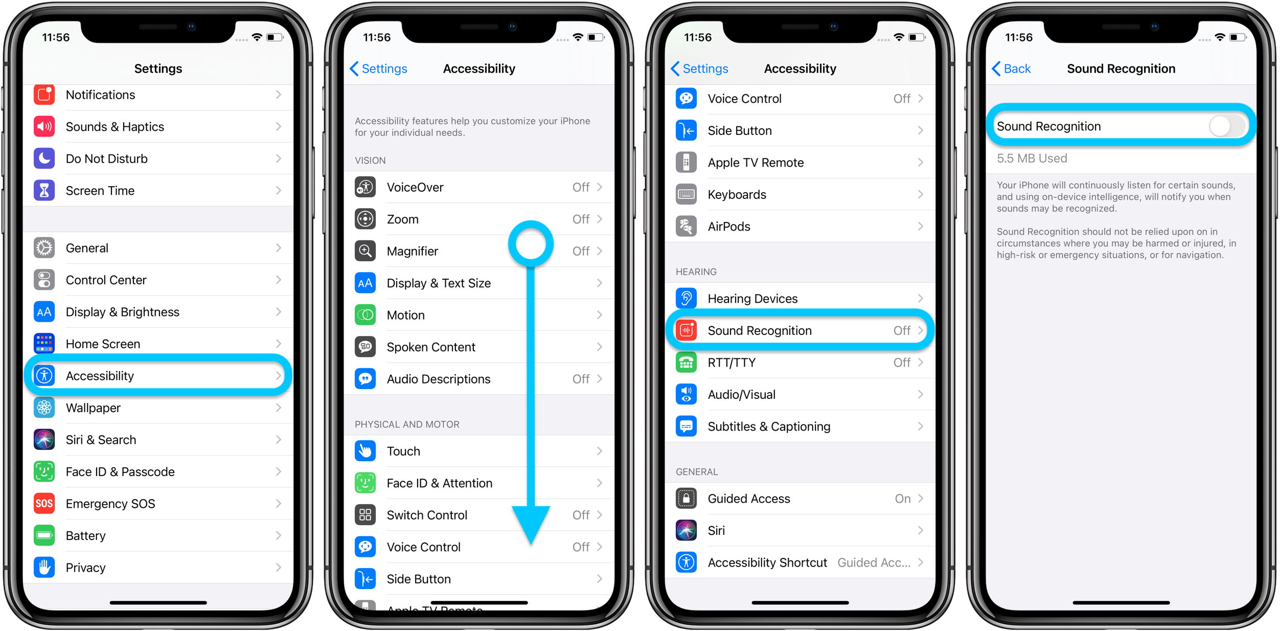
Task: Expand Subtitles & Captioning settings
Action: 800,427
